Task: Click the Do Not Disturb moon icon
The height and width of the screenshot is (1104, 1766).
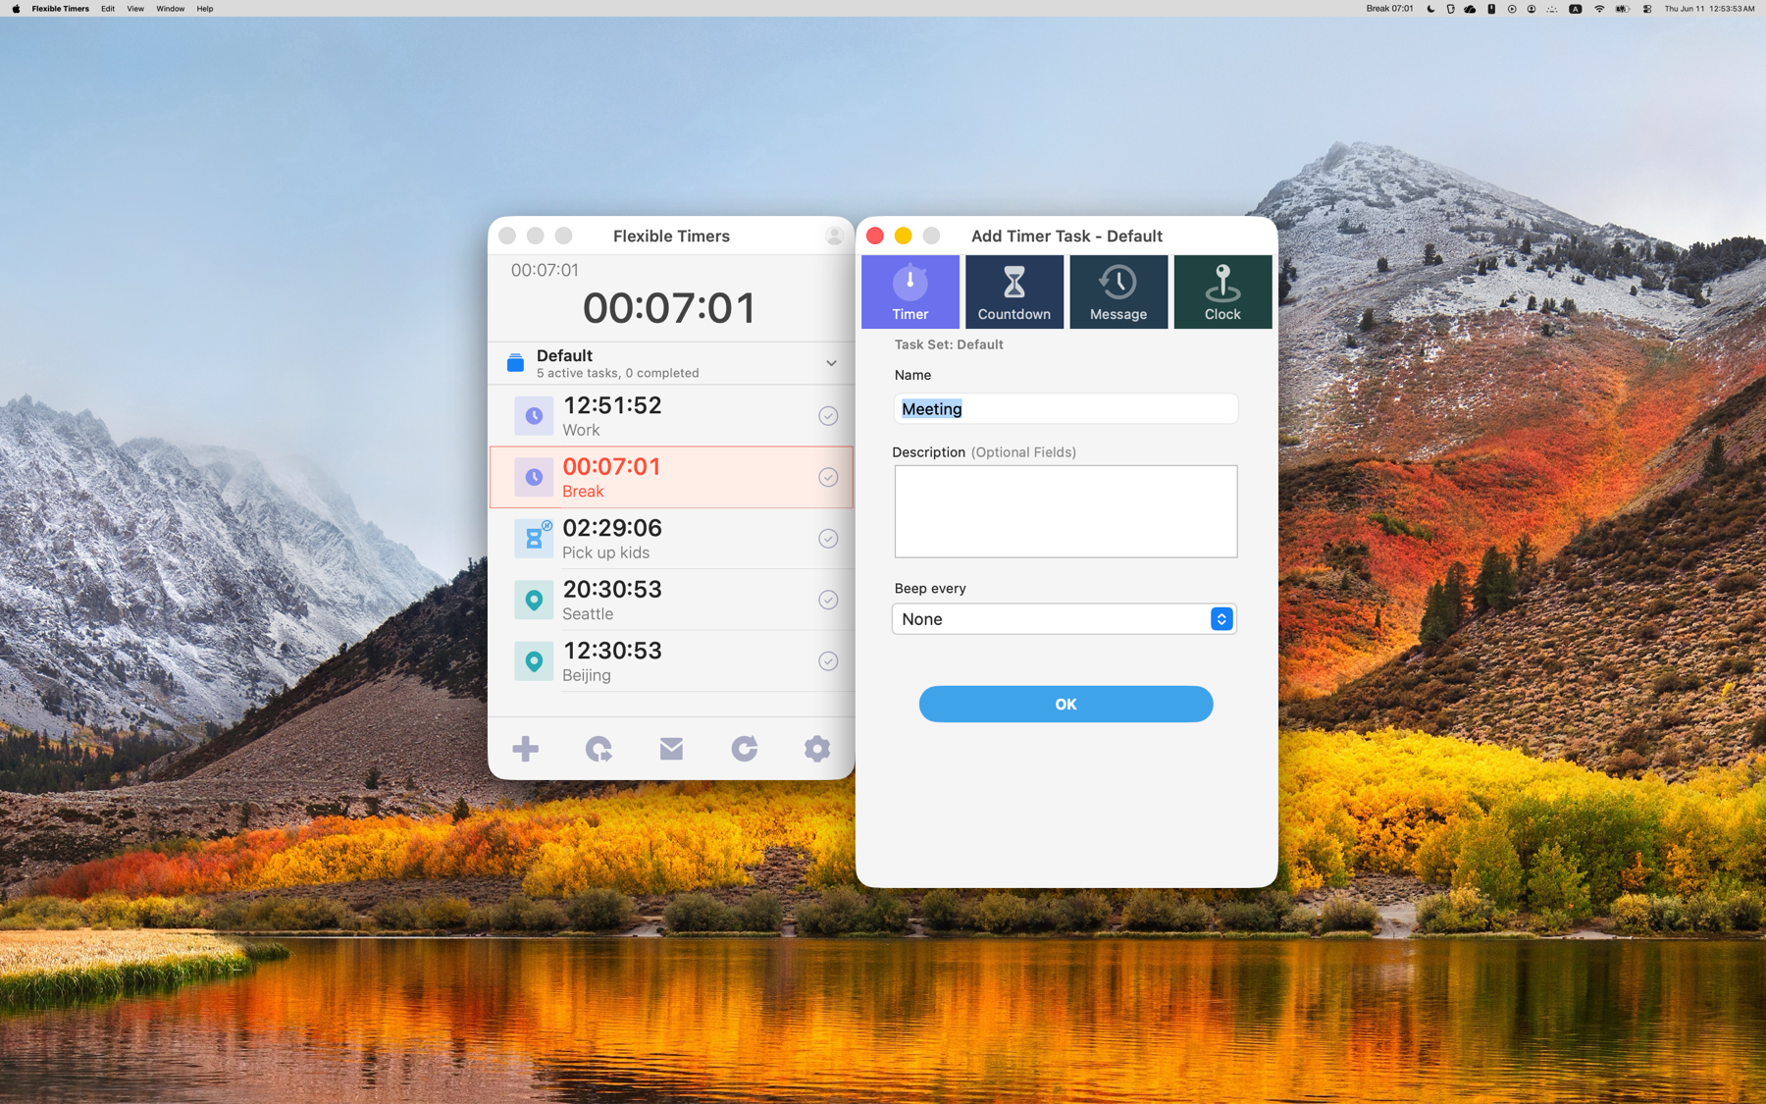Action: coord(1430,9)
